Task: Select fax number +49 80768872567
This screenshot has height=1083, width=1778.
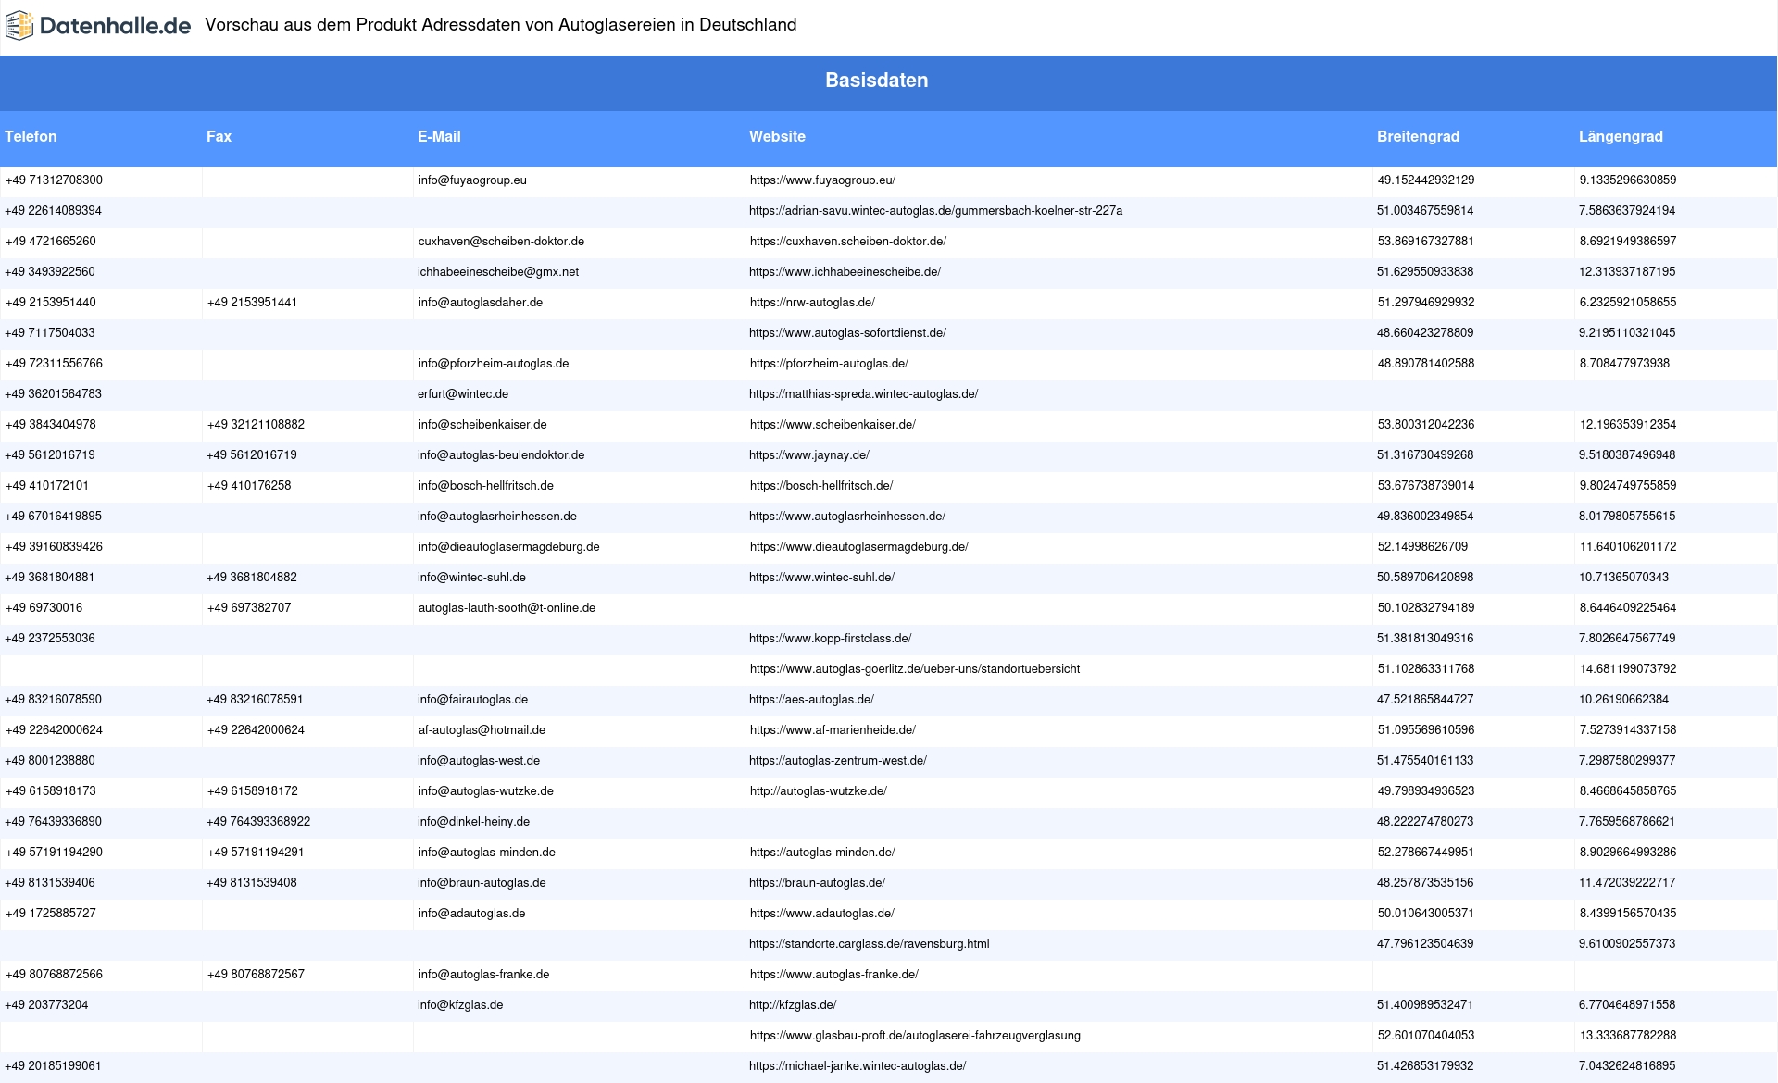Action: pos(256,975)
